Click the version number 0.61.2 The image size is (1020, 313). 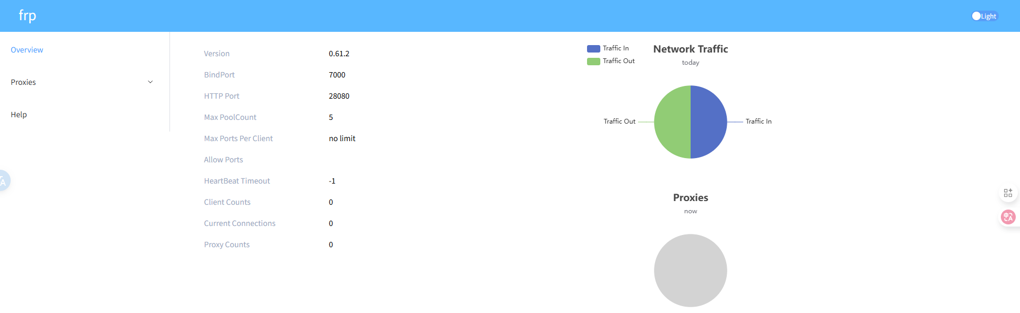pos(339,54)
